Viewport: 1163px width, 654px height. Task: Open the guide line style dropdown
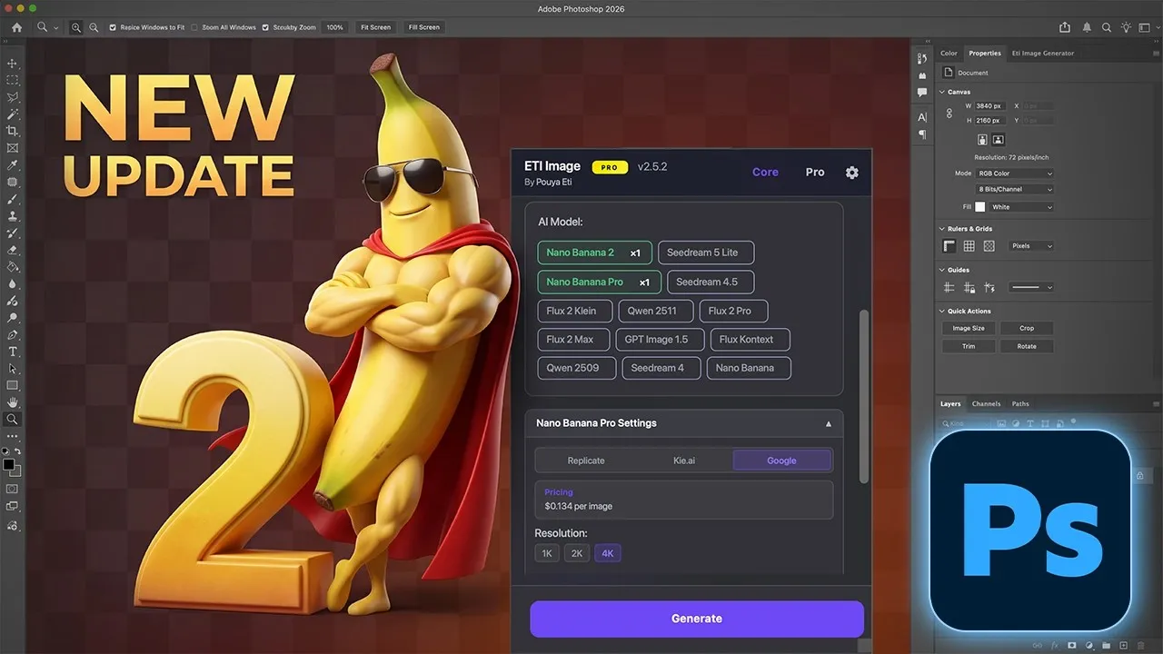click(1031, 287)
